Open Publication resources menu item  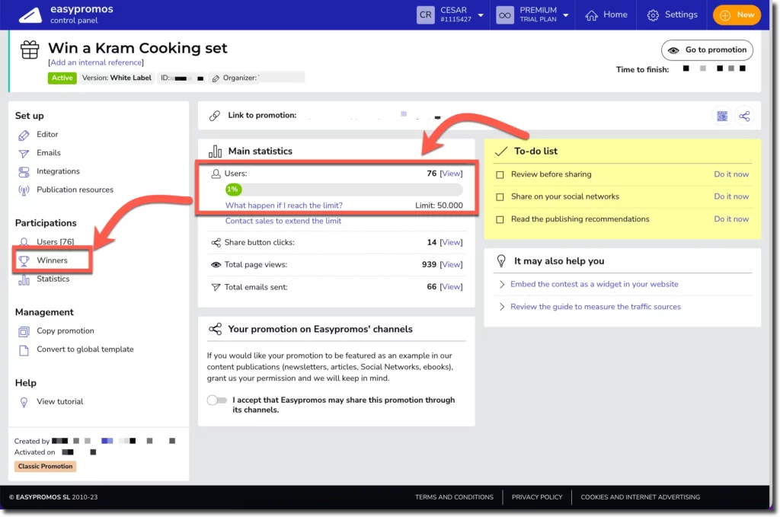75,190
